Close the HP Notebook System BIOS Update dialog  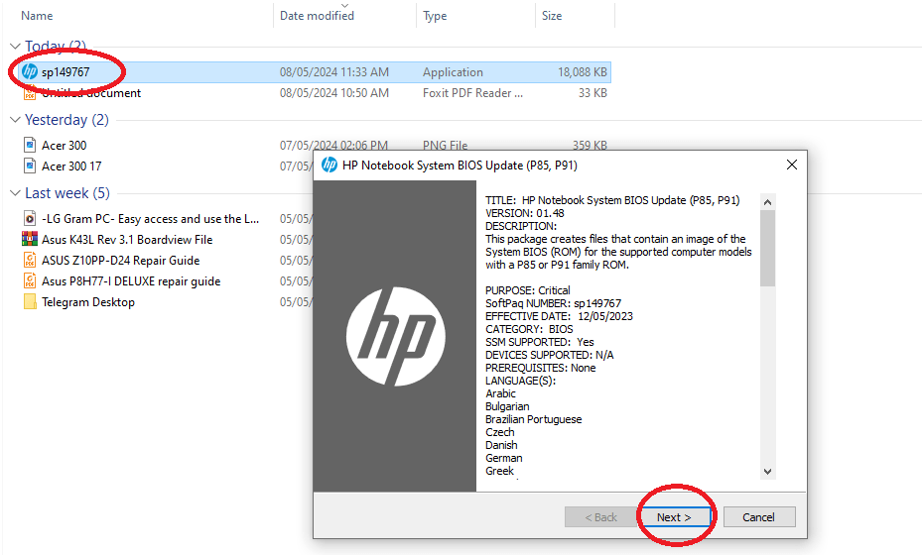point(792,166)
